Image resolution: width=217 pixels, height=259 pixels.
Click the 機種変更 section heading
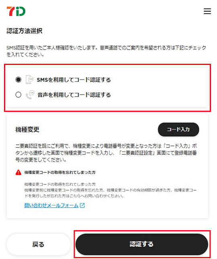[27, 129]
